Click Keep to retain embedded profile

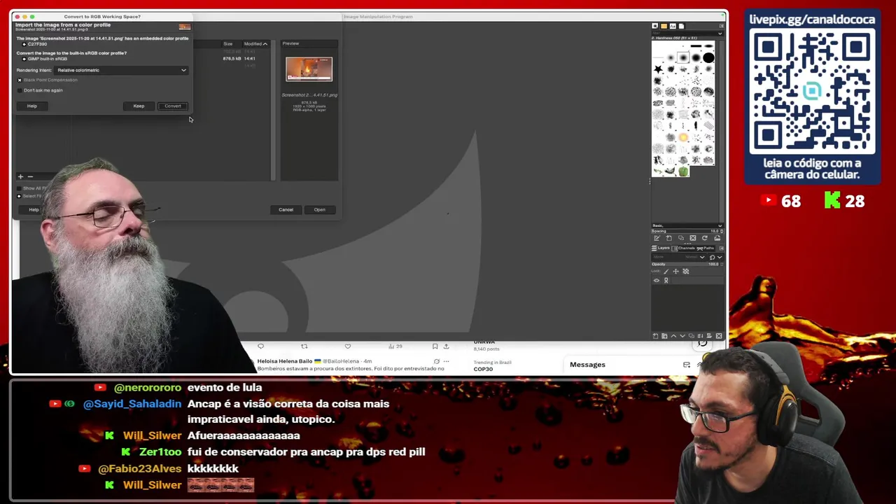tap(139, 106)
